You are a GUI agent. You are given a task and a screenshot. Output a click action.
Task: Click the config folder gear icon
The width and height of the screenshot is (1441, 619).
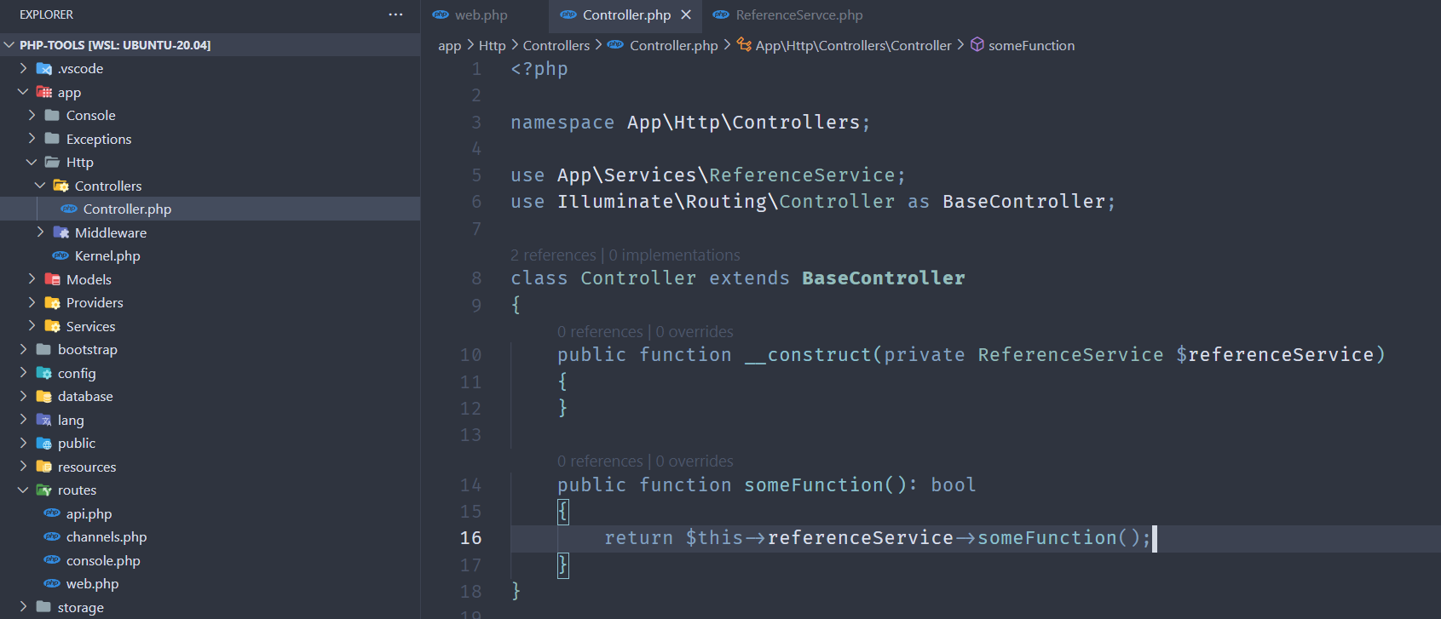tap(44, 373)
